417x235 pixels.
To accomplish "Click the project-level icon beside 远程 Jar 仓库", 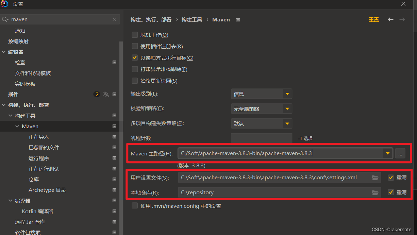I will (x=114, y=222).
